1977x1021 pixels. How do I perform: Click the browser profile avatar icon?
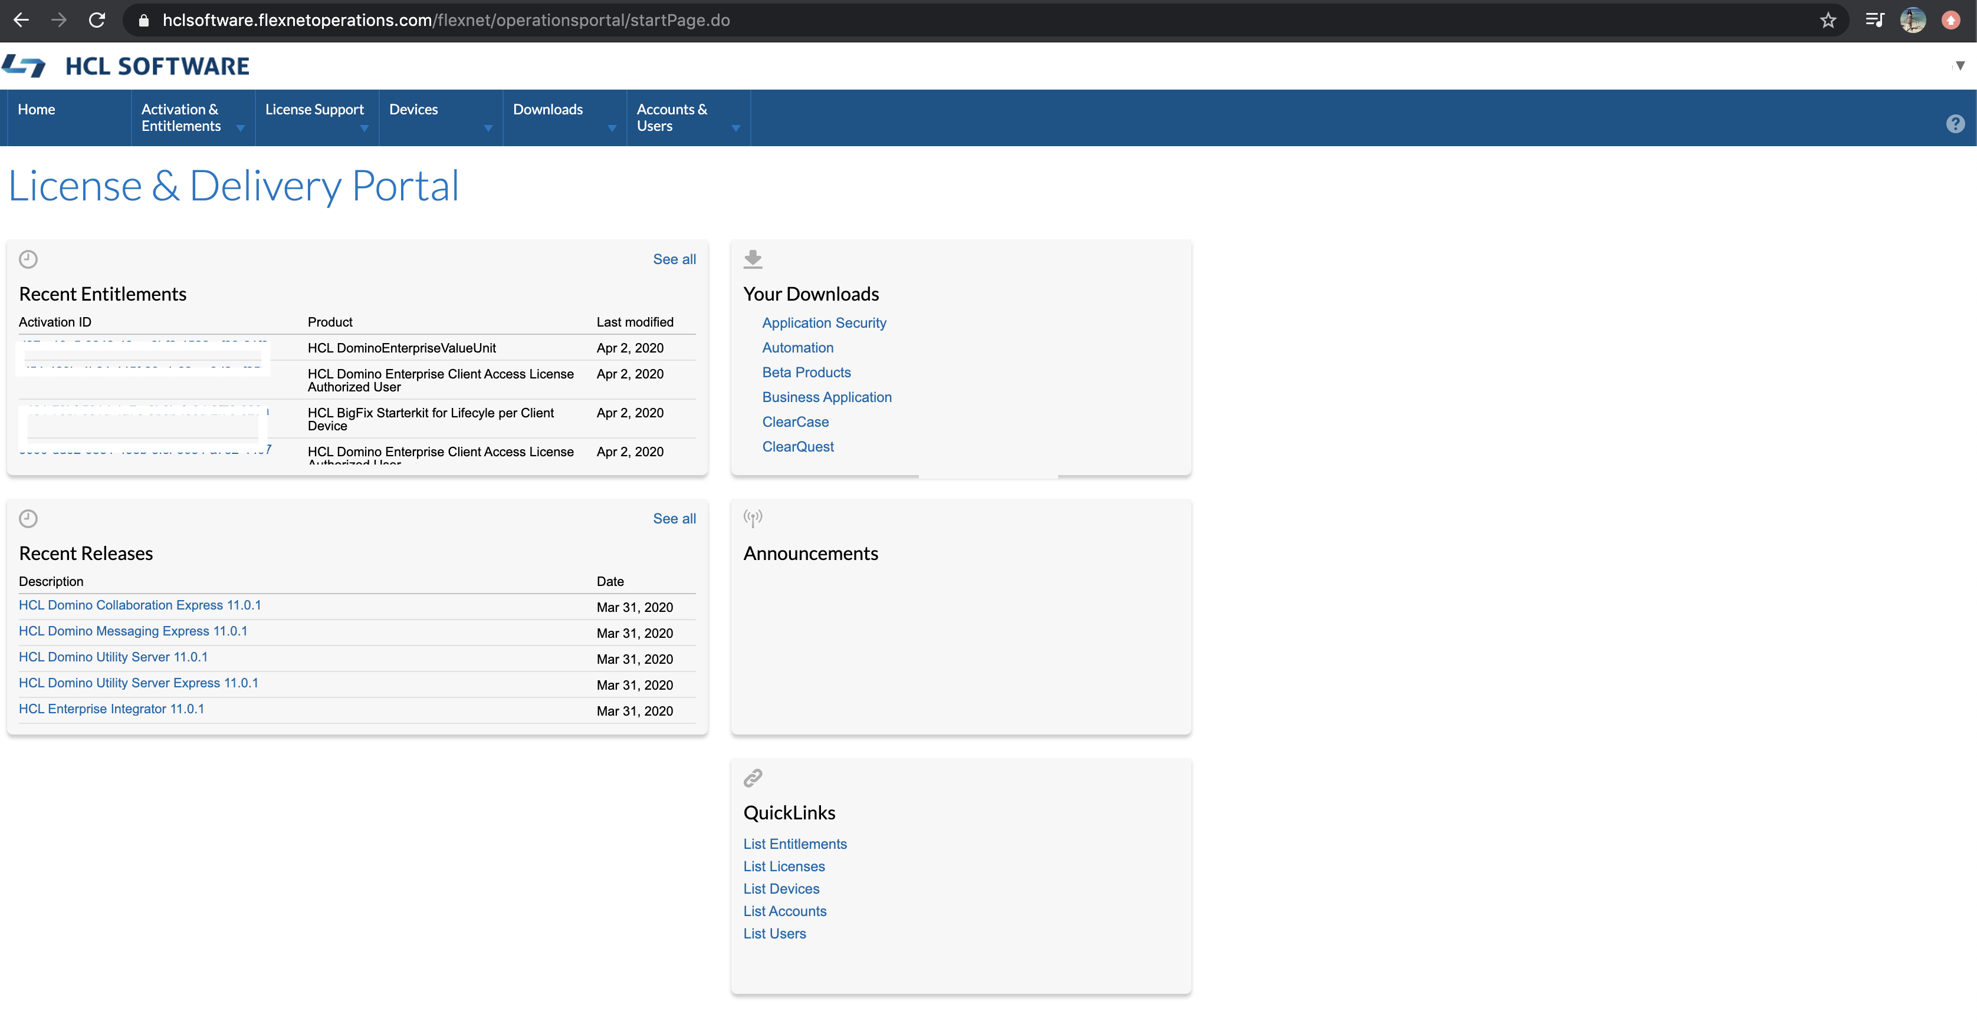tap(1913, 20)
